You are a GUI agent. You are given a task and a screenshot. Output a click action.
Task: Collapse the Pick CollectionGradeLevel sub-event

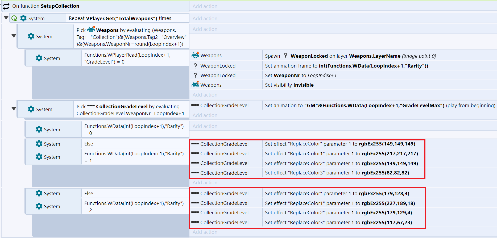click(x=14, y=108)
